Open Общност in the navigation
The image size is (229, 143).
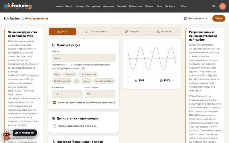click(x=149, y=6)
